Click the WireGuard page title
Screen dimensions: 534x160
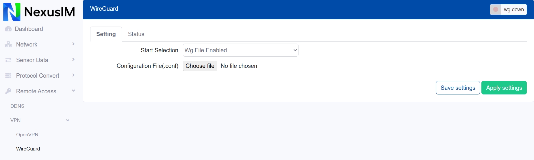104,9
